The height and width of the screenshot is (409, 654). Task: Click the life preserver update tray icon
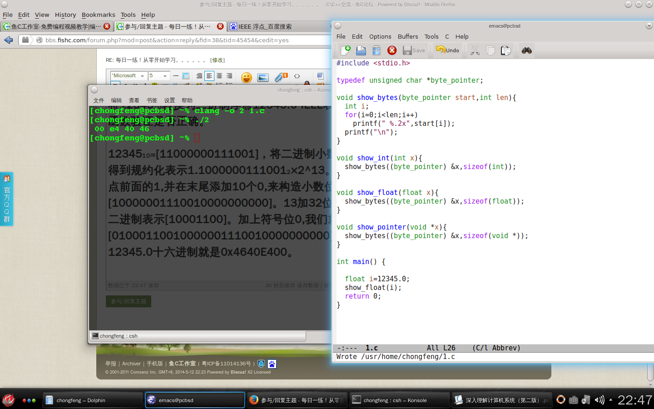[561, 399]
